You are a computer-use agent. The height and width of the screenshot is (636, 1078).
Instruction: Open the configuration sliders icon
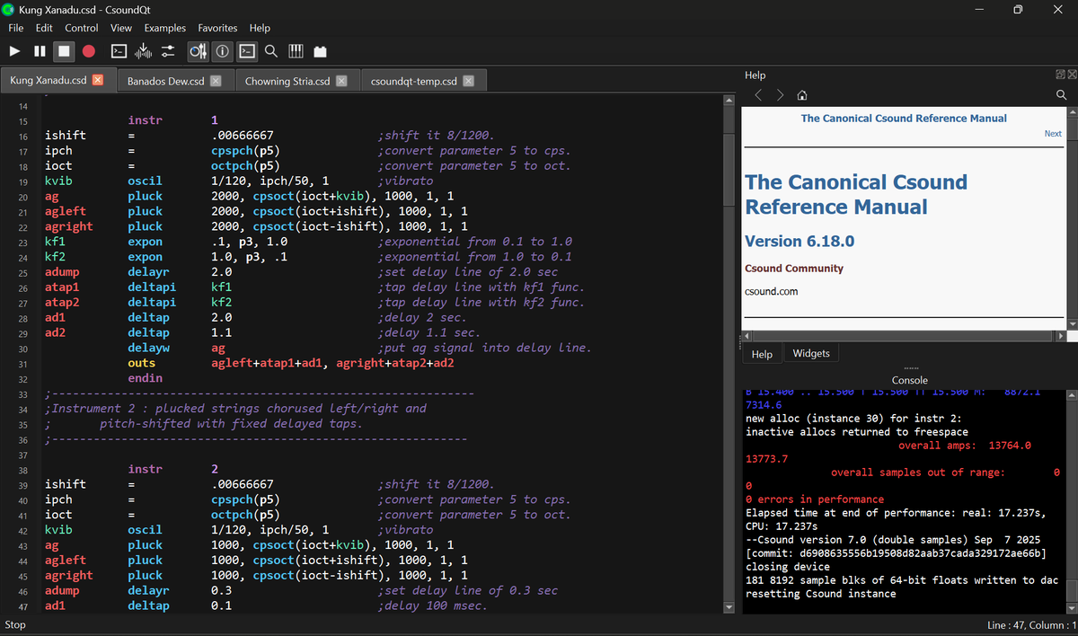(x=168, y=51)
